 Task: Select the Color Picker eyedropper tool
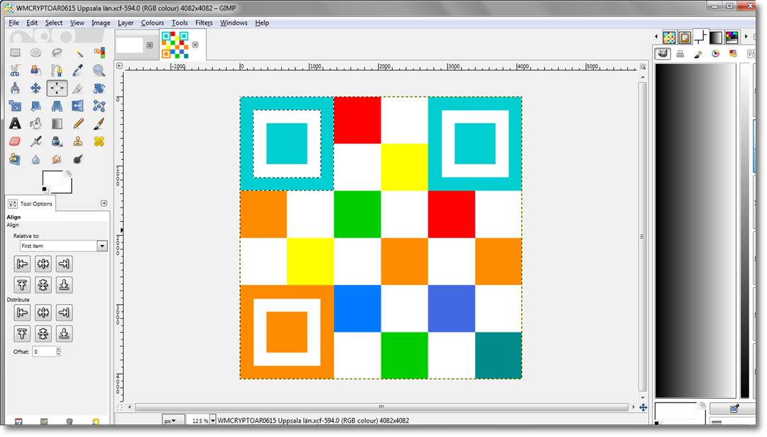78,70
